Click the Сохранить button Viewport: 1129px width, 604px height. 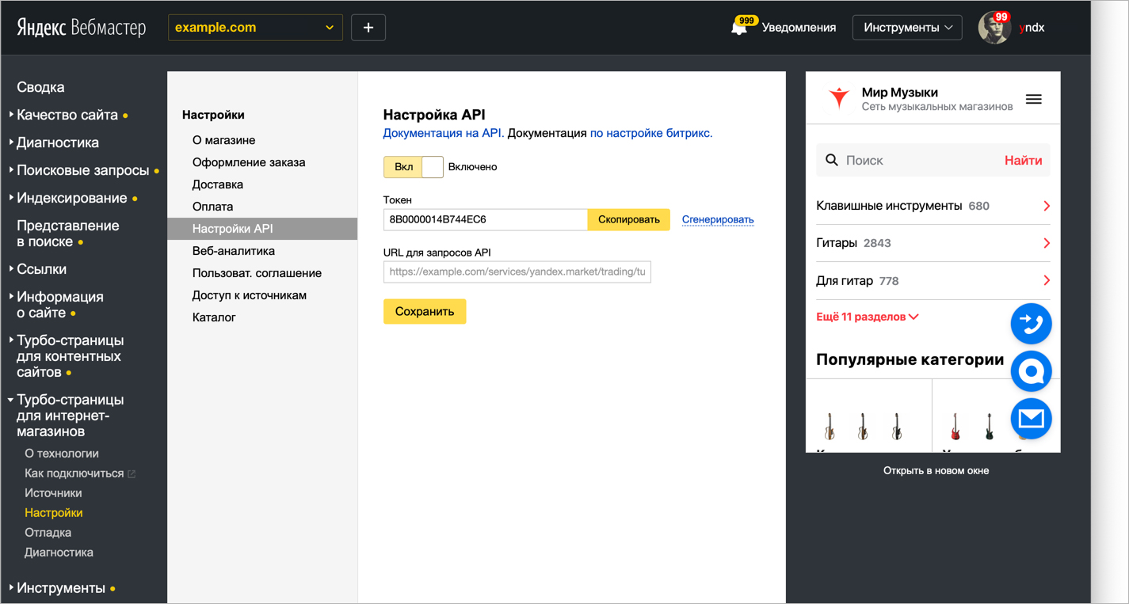[425, 311]
